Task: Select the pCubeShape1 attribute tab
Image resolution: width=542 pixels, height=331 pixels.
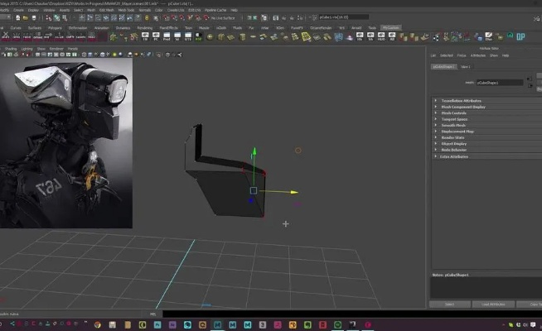Action: pyautogui.click(x=445, y=66)
